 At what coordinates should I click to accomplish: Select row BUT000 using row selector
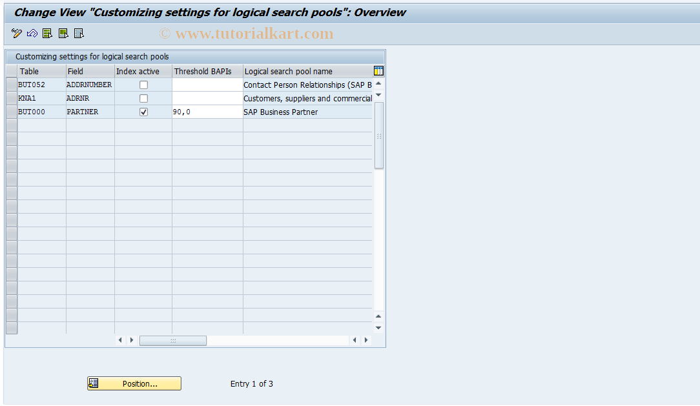12,112
